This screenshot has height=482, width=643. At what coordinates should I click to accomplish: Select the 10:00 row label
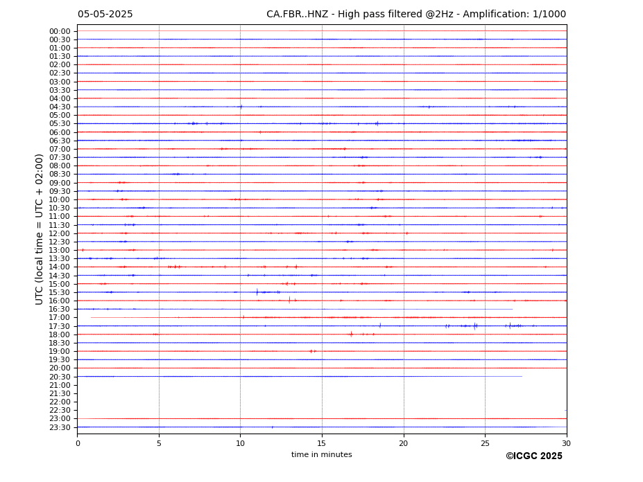pos(60,200)
